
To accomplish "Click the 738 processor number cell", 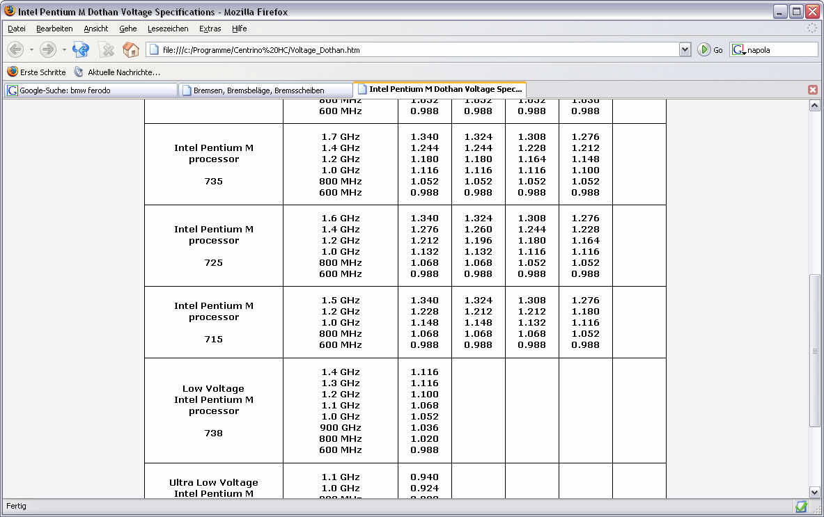I will coord(213,433).
